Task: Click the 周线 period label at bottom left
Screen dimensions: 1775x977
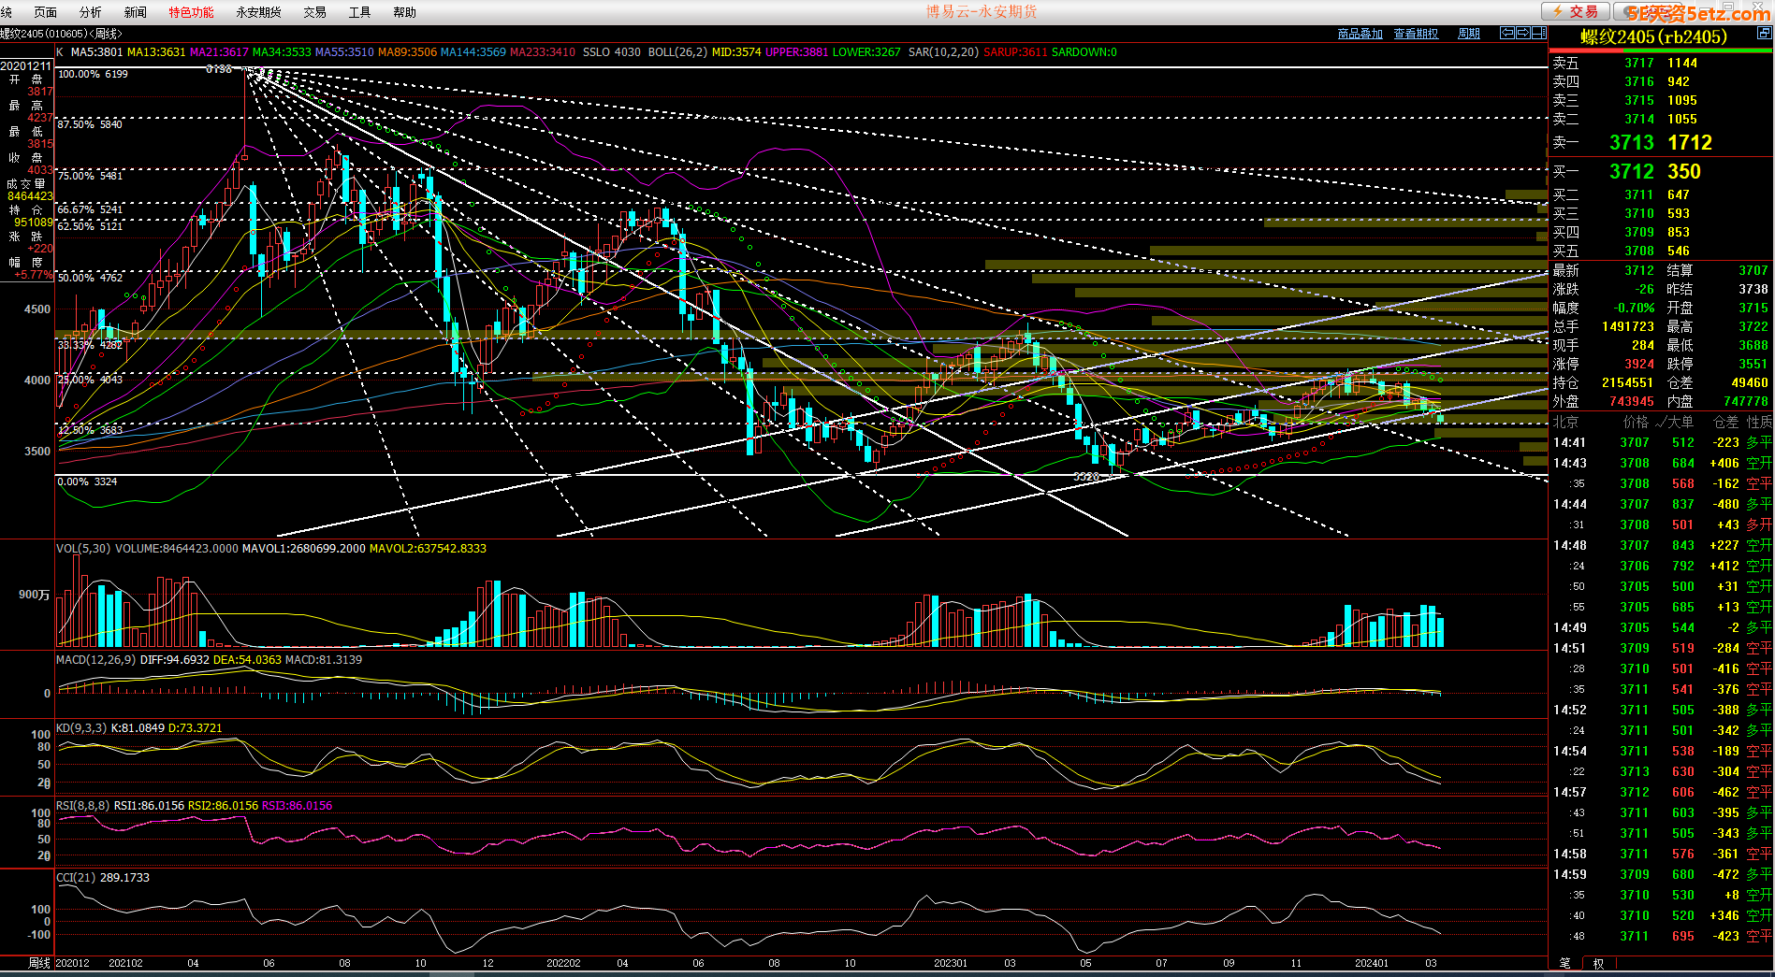Action: pos(38,963)
